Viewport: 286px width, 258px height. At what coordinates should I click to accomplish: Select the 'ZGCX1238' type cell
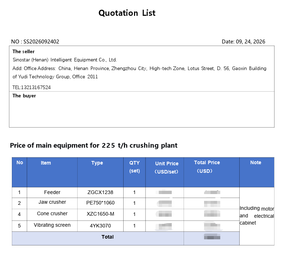pos(100,192)
